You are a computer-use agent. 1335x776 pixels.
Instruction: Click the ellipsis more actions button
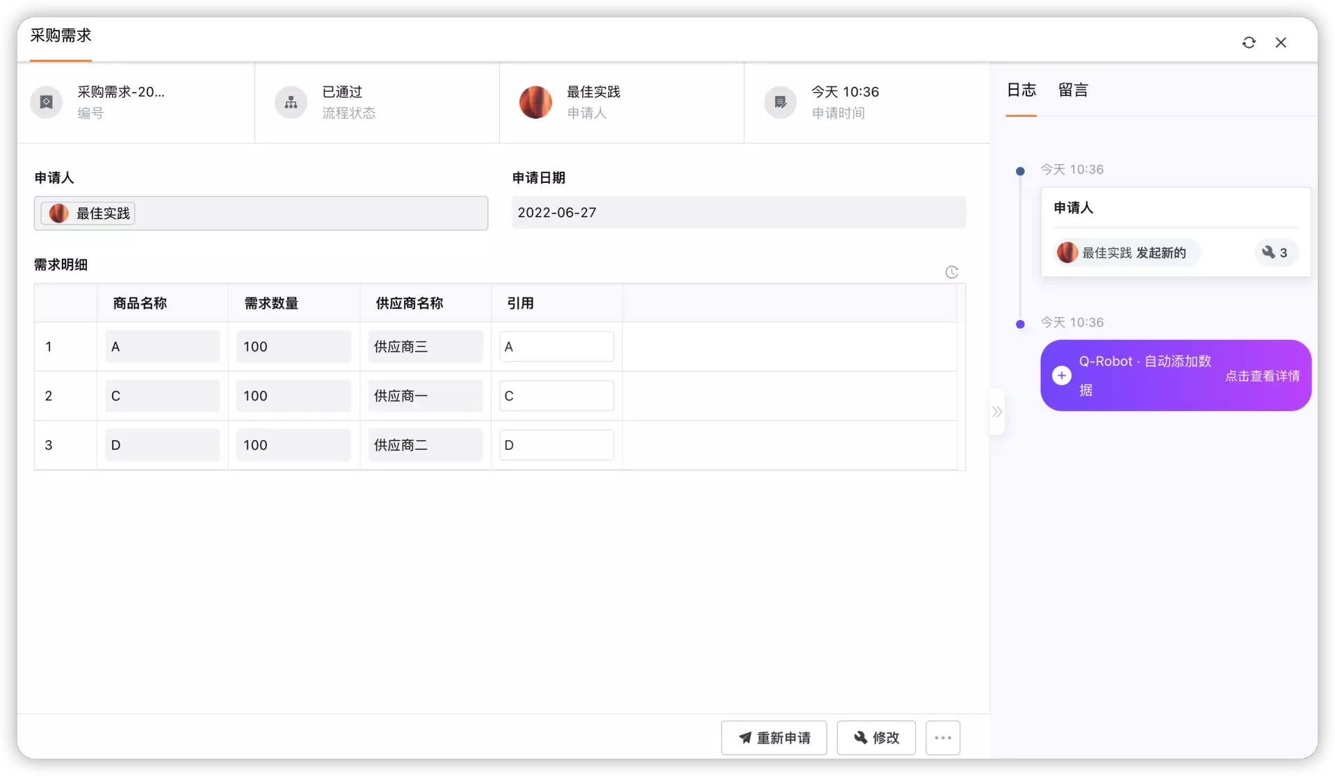pos(942,738)
